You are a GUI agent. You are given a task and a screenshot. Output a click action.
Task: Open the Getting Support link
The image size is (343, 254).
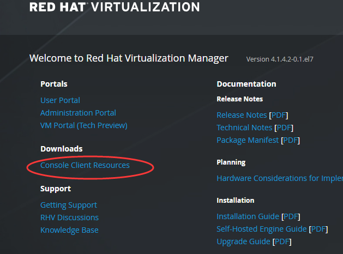[69, 205]
